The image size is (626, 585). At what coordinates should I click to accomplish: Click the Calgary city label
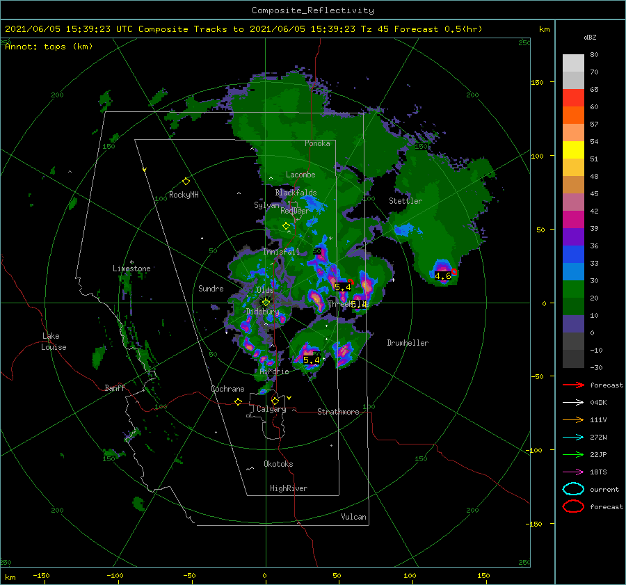pos(271,409)
